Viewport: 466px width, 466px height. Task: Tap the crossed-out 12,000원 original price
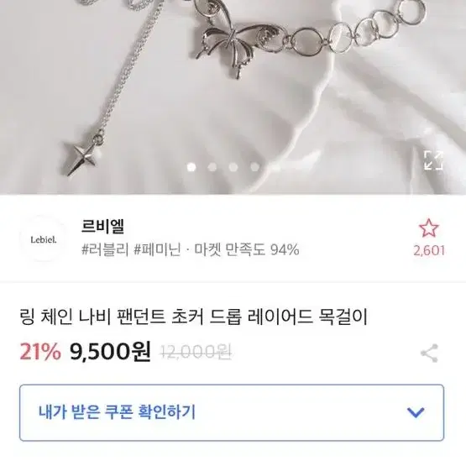point(196,353)
